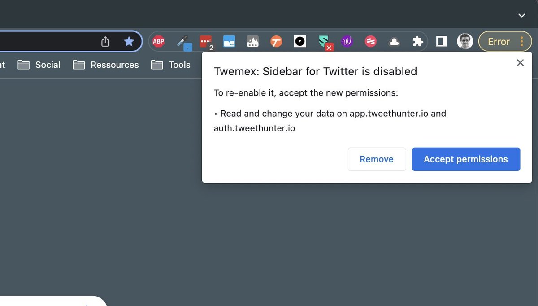Click the orange T extension icon
Viewport: 538px width, 306px height.
277,42
